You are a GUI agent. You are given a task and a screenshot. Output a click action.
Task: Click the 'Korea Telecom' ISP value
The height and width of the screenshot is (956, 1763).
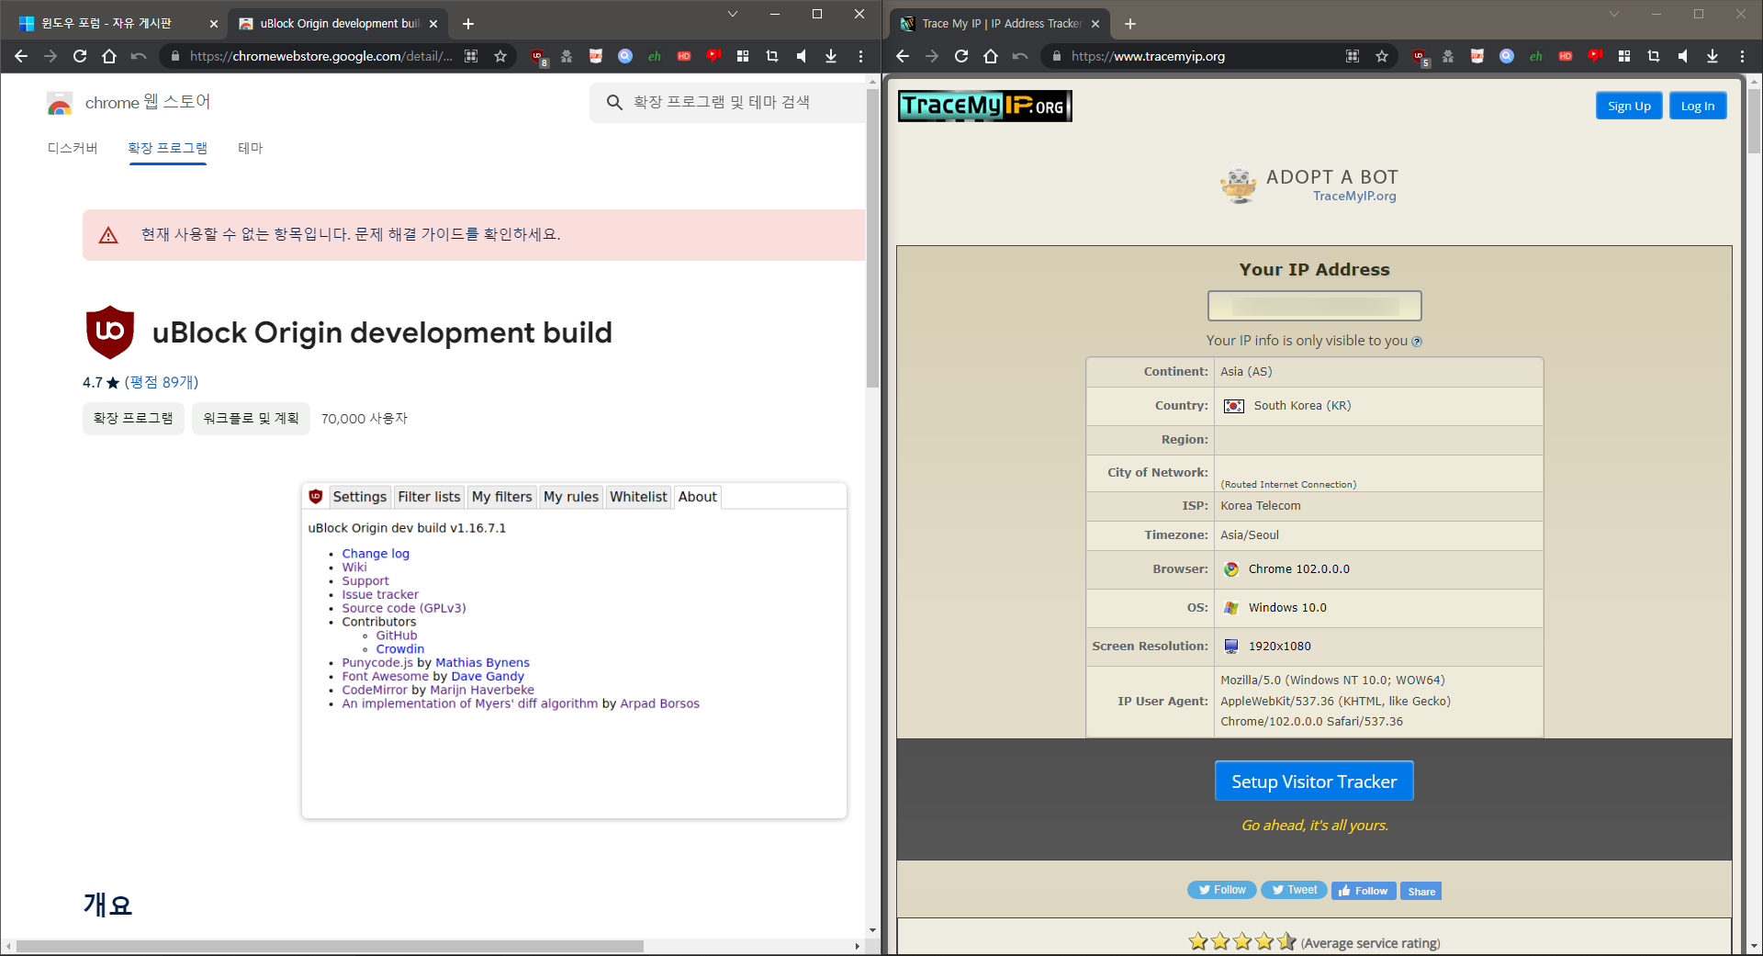1260,506
